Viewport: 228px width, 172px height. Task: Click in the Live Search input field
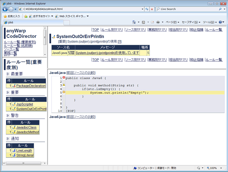click(x=188, y=9)
